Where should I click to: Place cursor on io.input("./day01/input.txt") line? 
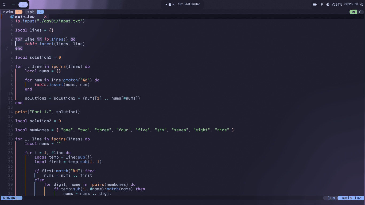click(50, 21)
